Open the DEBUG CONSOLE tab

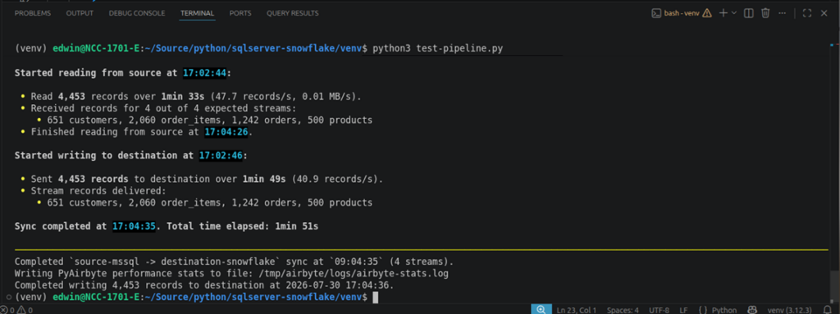(x=137, y=13)
